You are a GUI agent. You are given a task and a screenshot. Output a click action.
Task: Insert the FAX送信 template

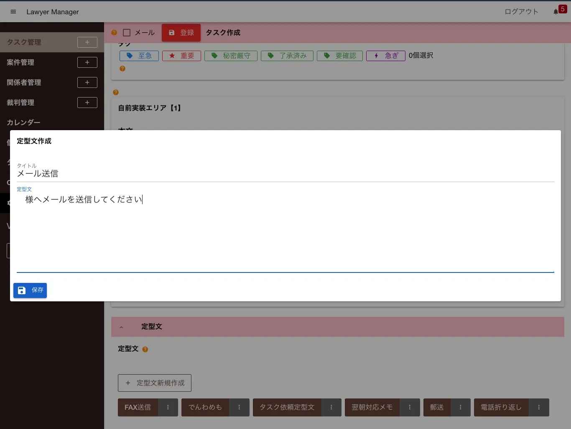click(138, 407)
